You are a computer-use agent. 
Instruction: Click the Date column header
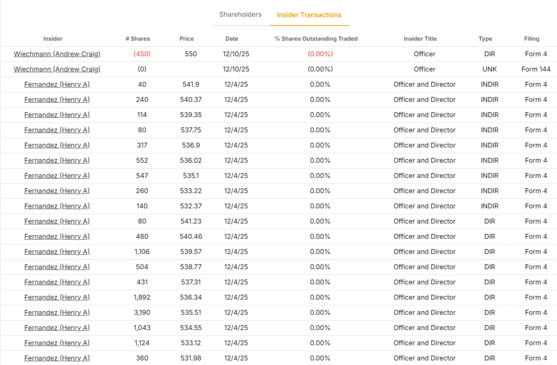click(232, 39)
